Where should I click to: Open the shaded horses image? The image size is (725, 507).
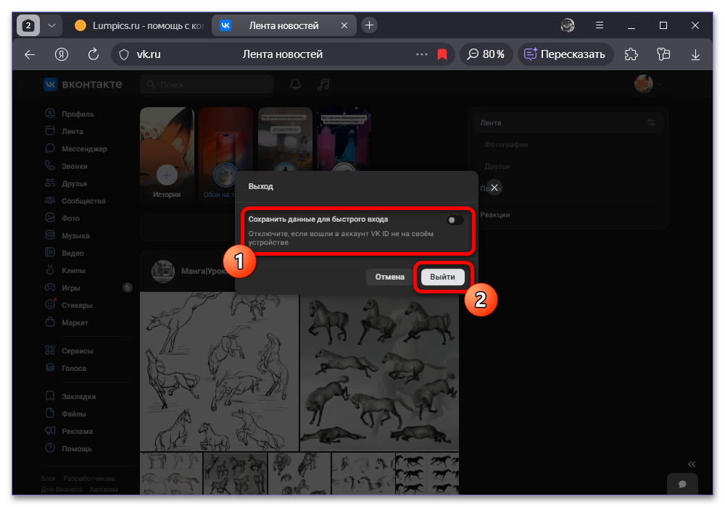click(379, 373)
